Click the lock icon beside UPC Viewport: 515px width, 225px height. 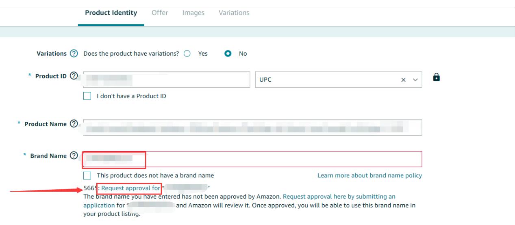pos(437,76)
